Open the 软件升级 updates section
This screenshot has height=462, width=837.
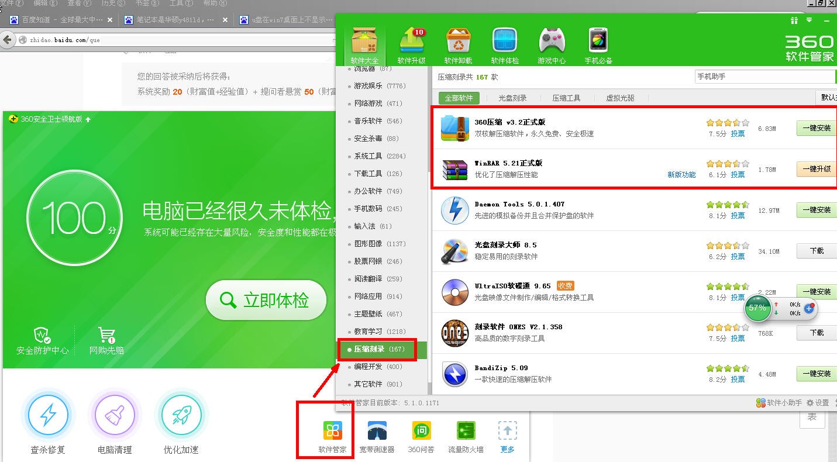point(411,46)
